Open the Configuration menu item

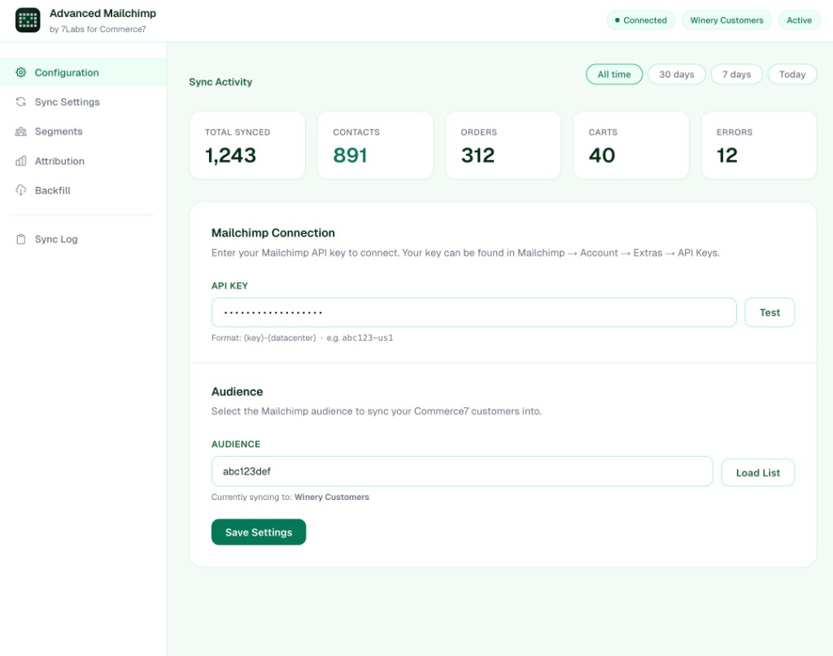(84, 72)
